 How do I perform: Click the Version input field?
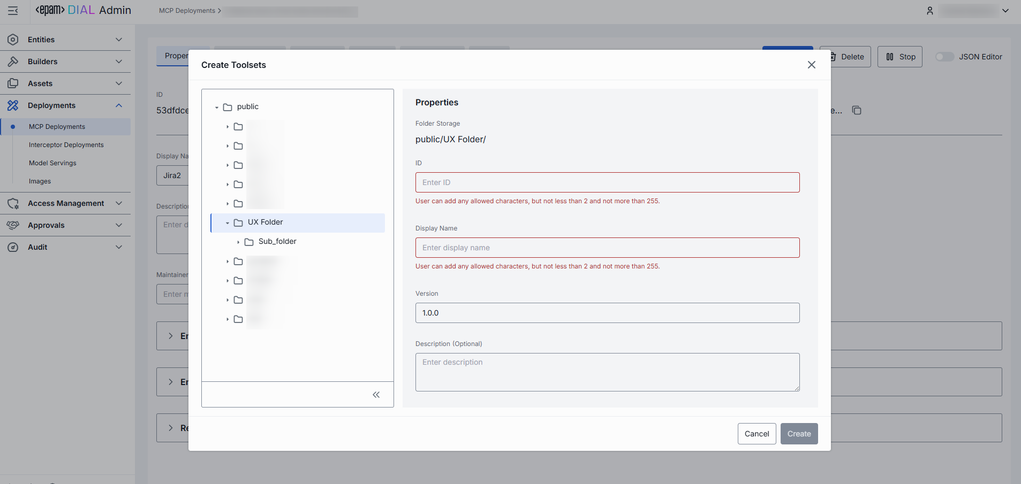point(607,313)
